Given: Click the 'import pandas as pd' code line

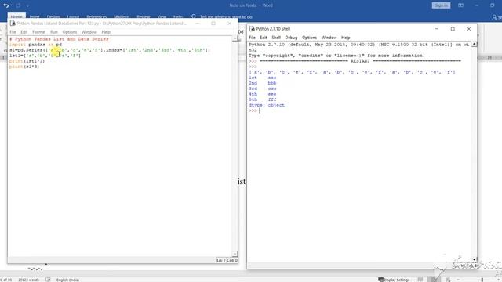Looking at the screenshot, I should point(35,45).
